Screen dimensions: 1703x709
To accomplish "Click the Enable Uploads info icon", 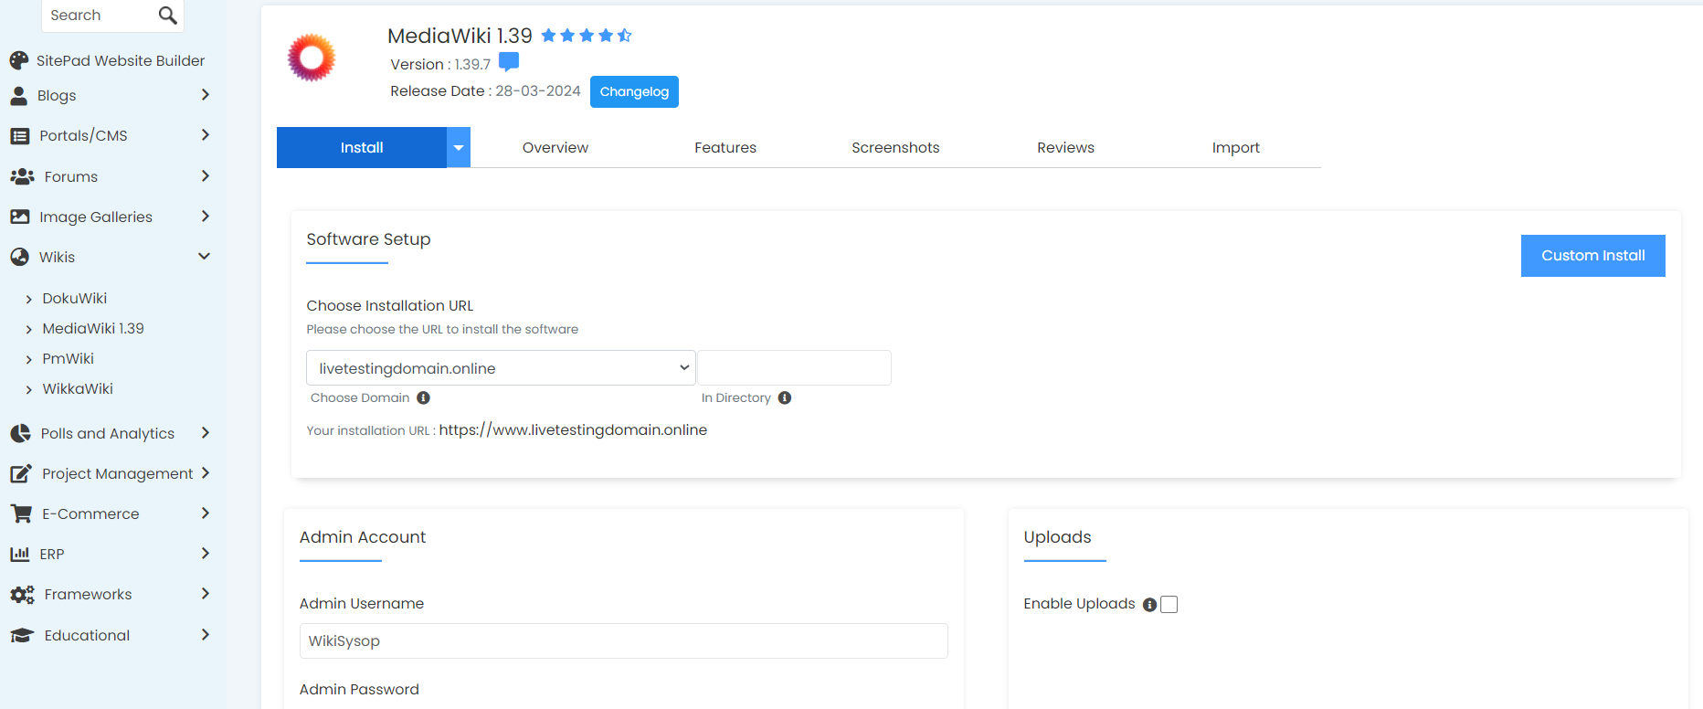I will coord(1149,605).
